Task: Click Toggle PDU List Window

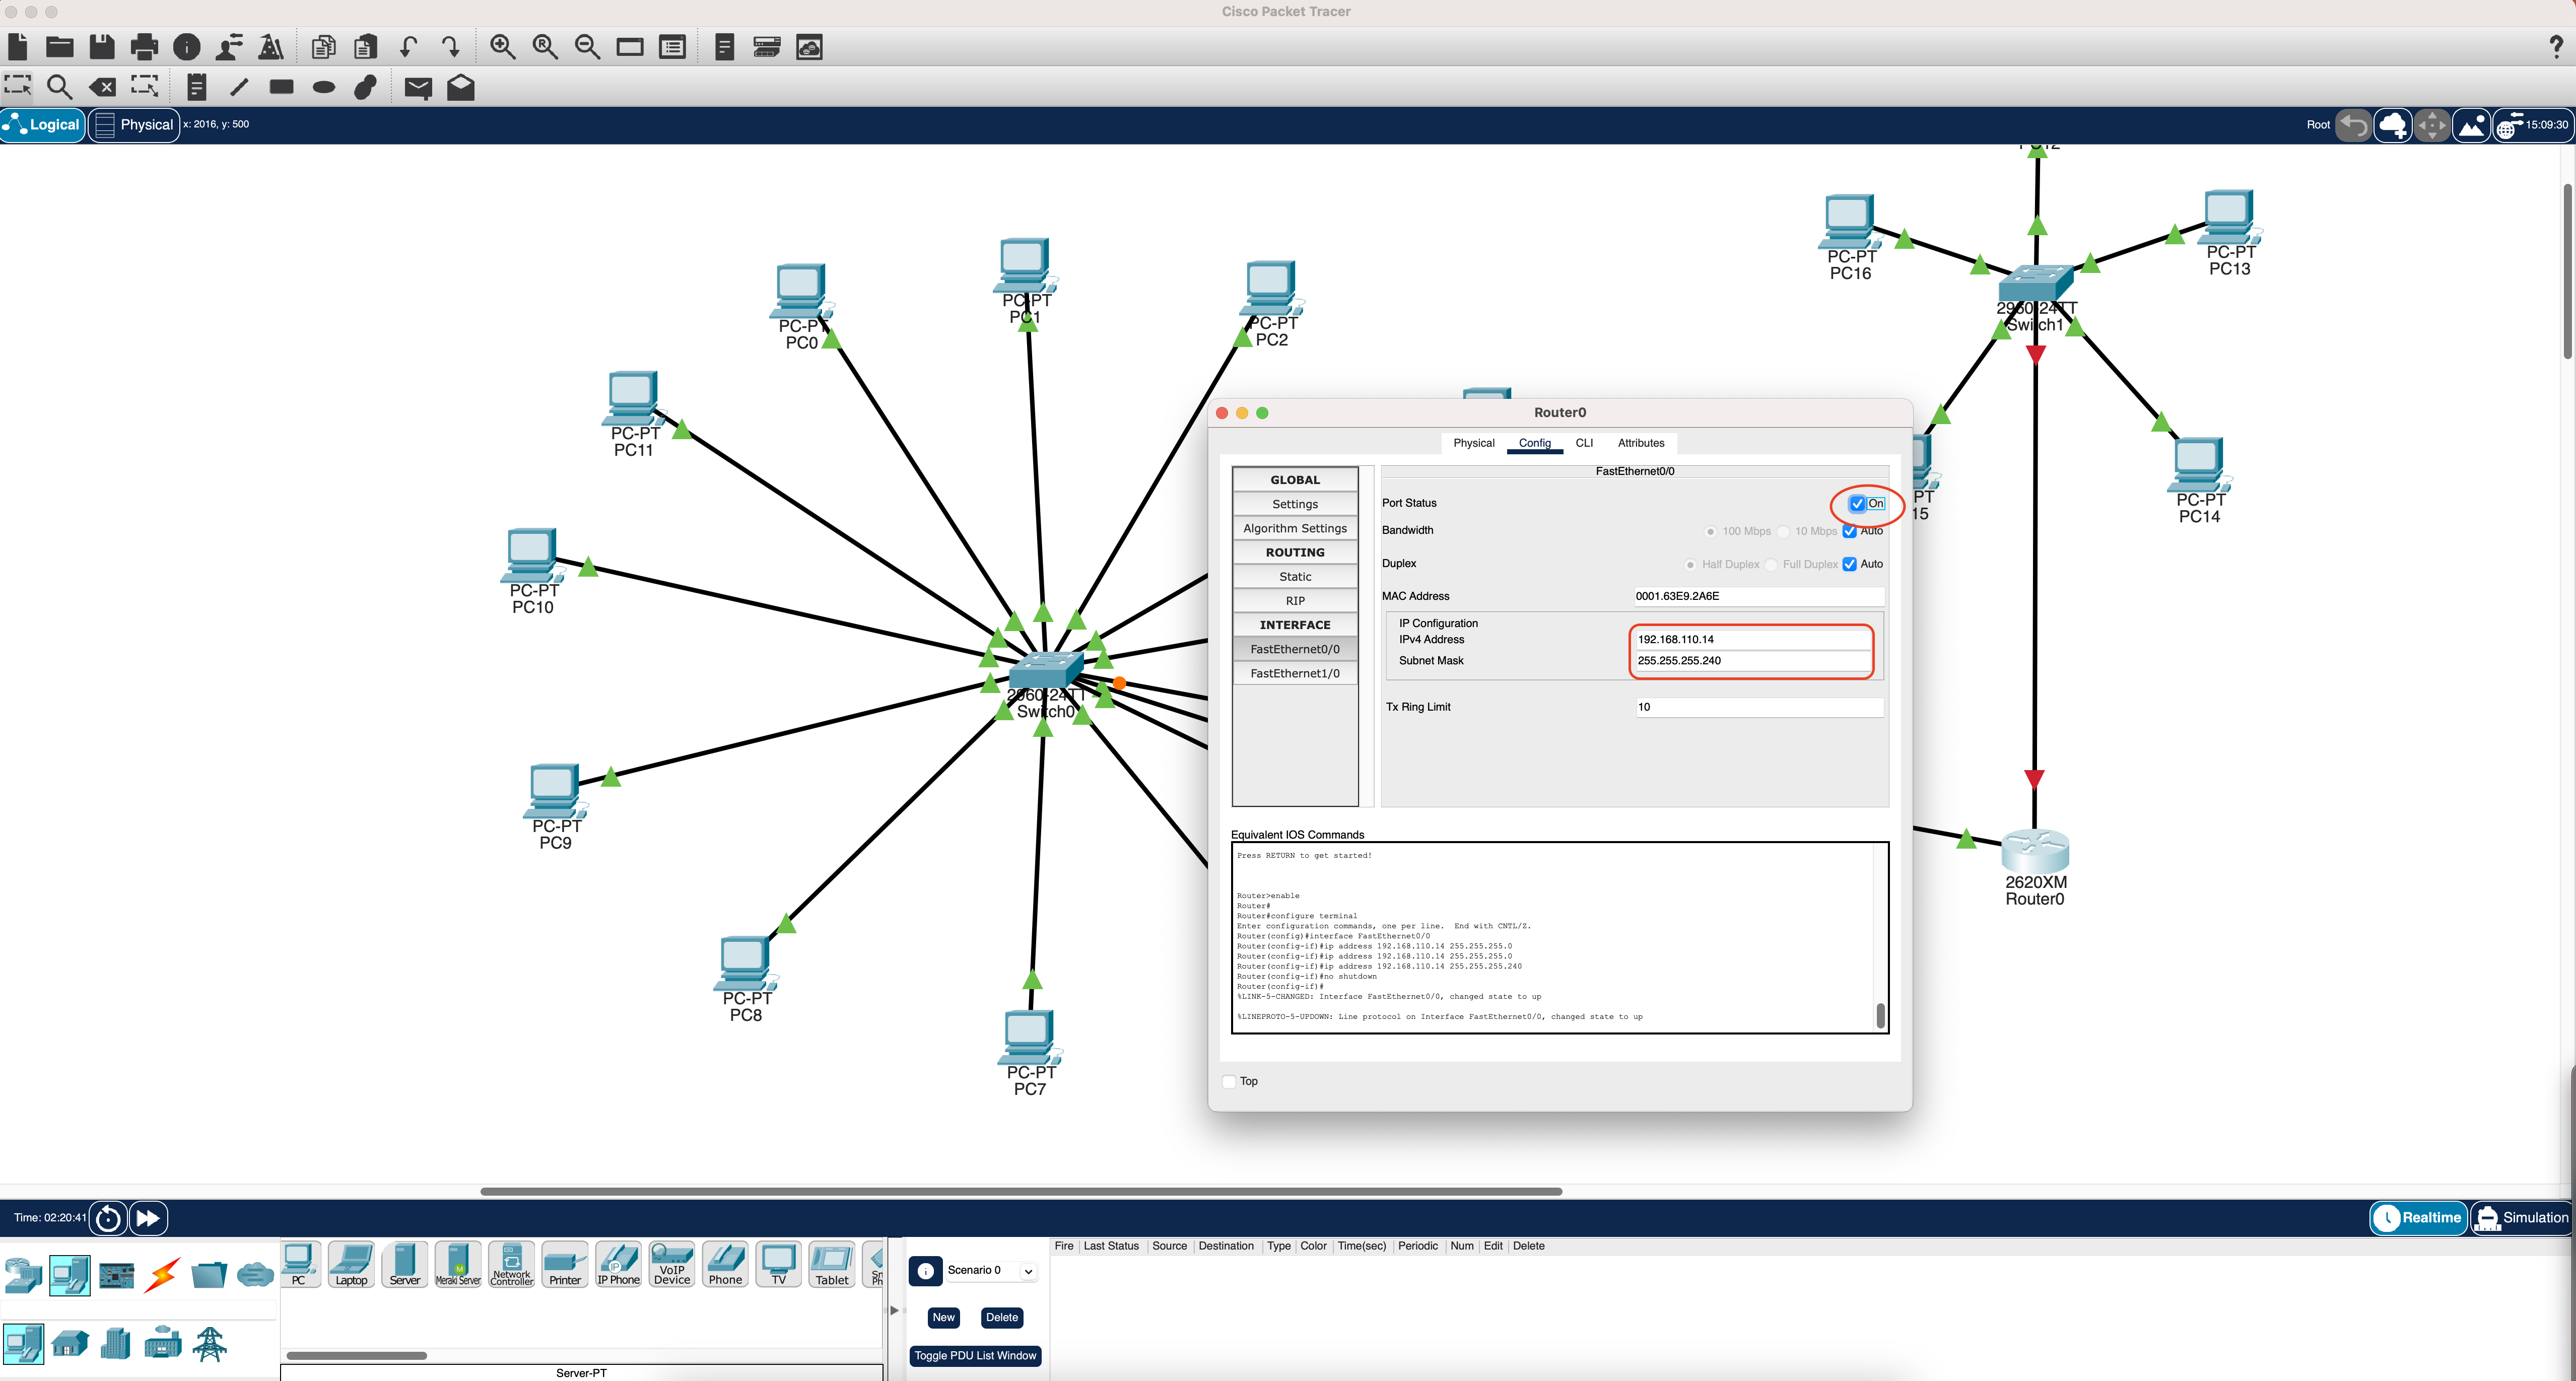Action: click(x=975, y=1356)
